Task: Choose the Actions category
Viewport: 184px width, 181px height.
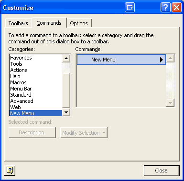Action: tap(19, 70)
